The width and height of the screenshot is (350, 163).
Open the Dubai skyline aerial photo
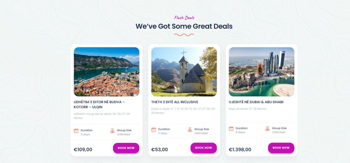tap(261, 72)
